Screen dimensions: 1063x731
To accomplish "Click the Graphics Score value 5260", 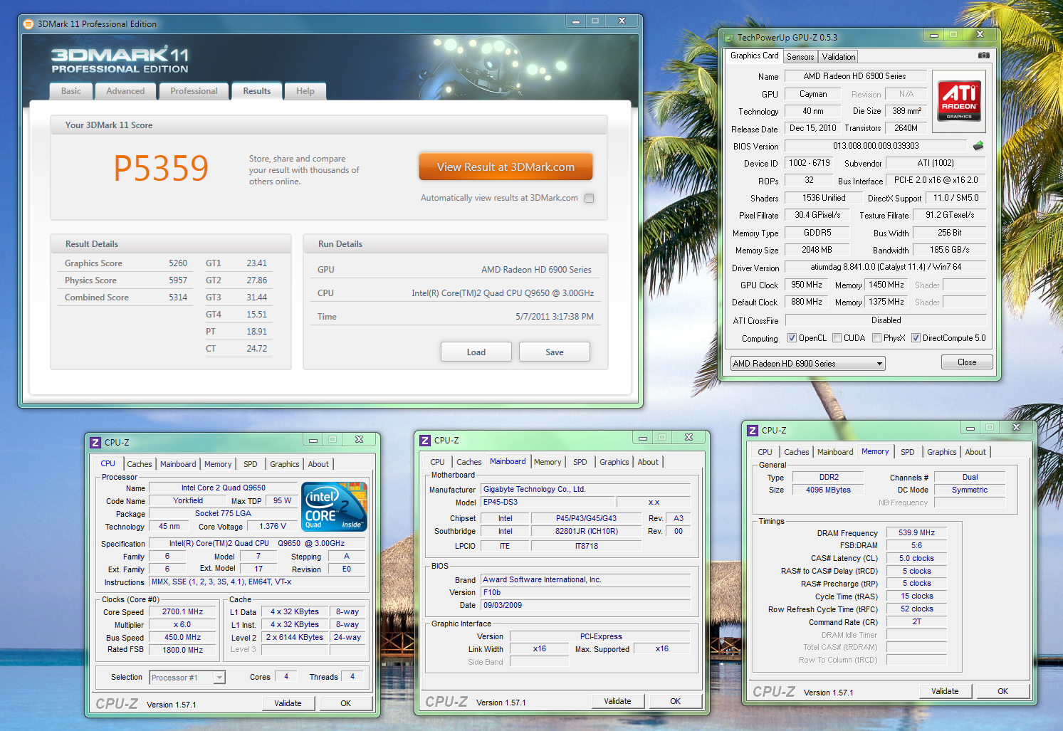I will click(178, 263).
